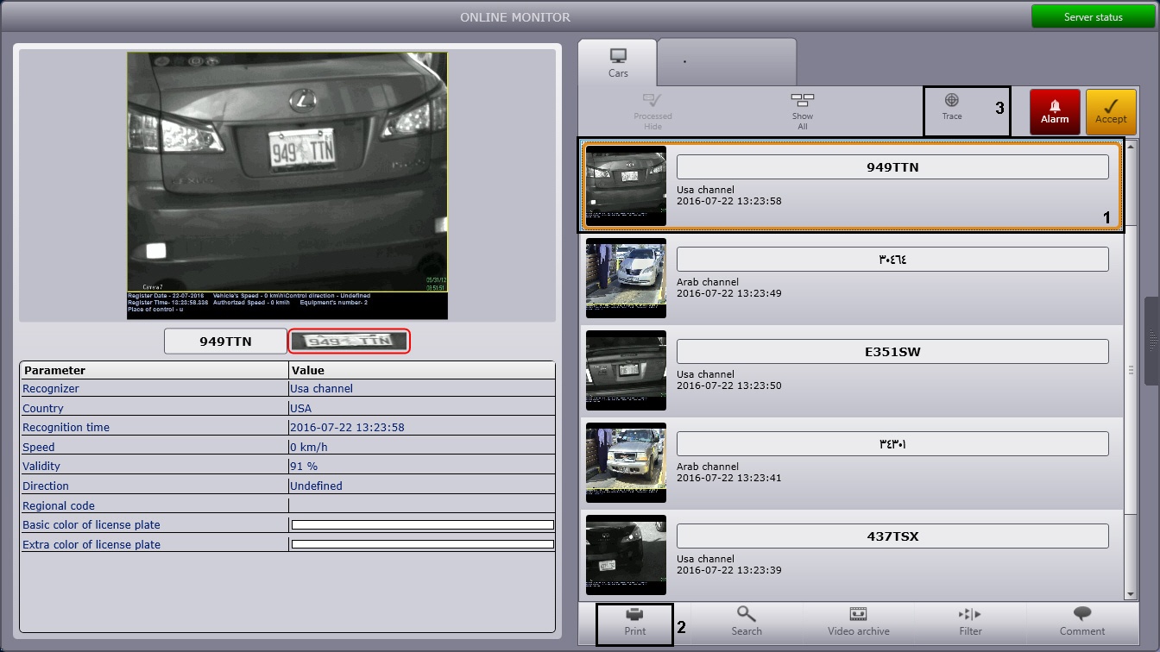Click the cropped license plate image 949TTN
The height and width of the screenshot is (652, 1160).
349,341
